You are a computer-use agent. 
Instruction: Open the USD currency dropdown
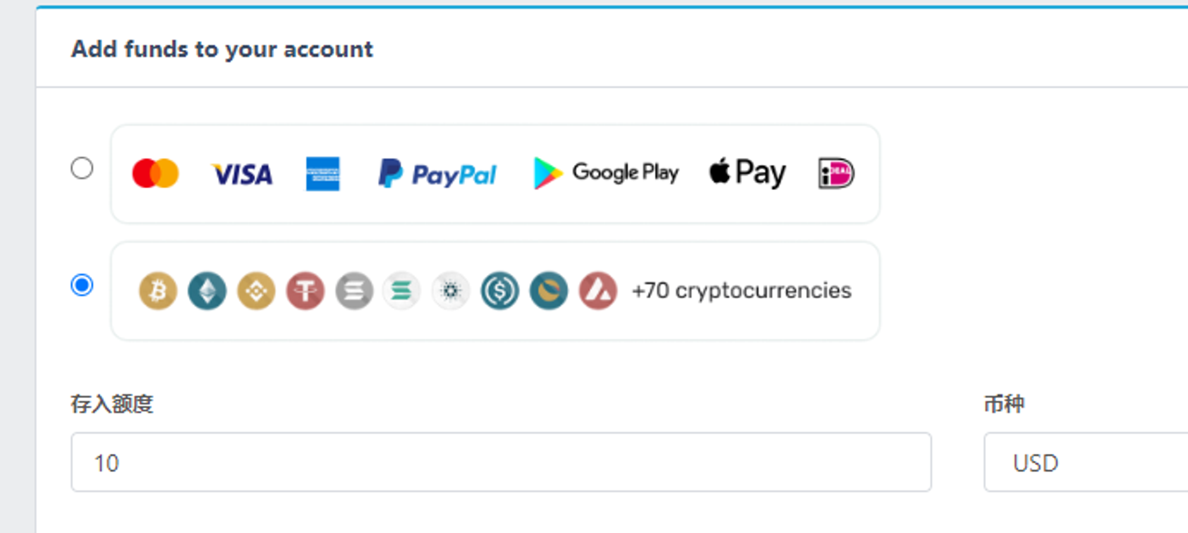coord(1086,462)
